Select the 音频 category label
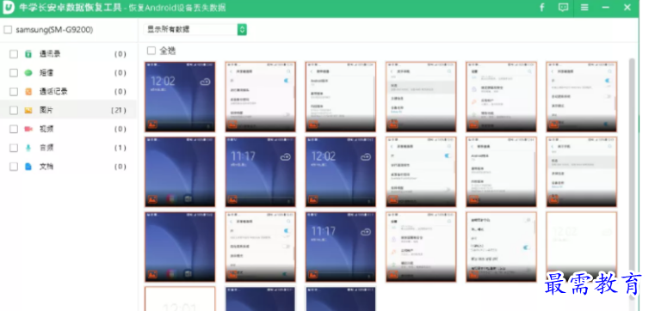The height and width of the screenshot is (311, 649). [x=46, y=148]
